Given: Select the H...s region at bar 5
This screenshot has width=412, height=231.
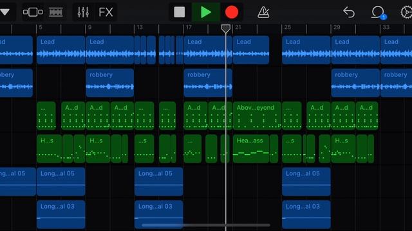Looking at the screenshot, I should (49, 149).
